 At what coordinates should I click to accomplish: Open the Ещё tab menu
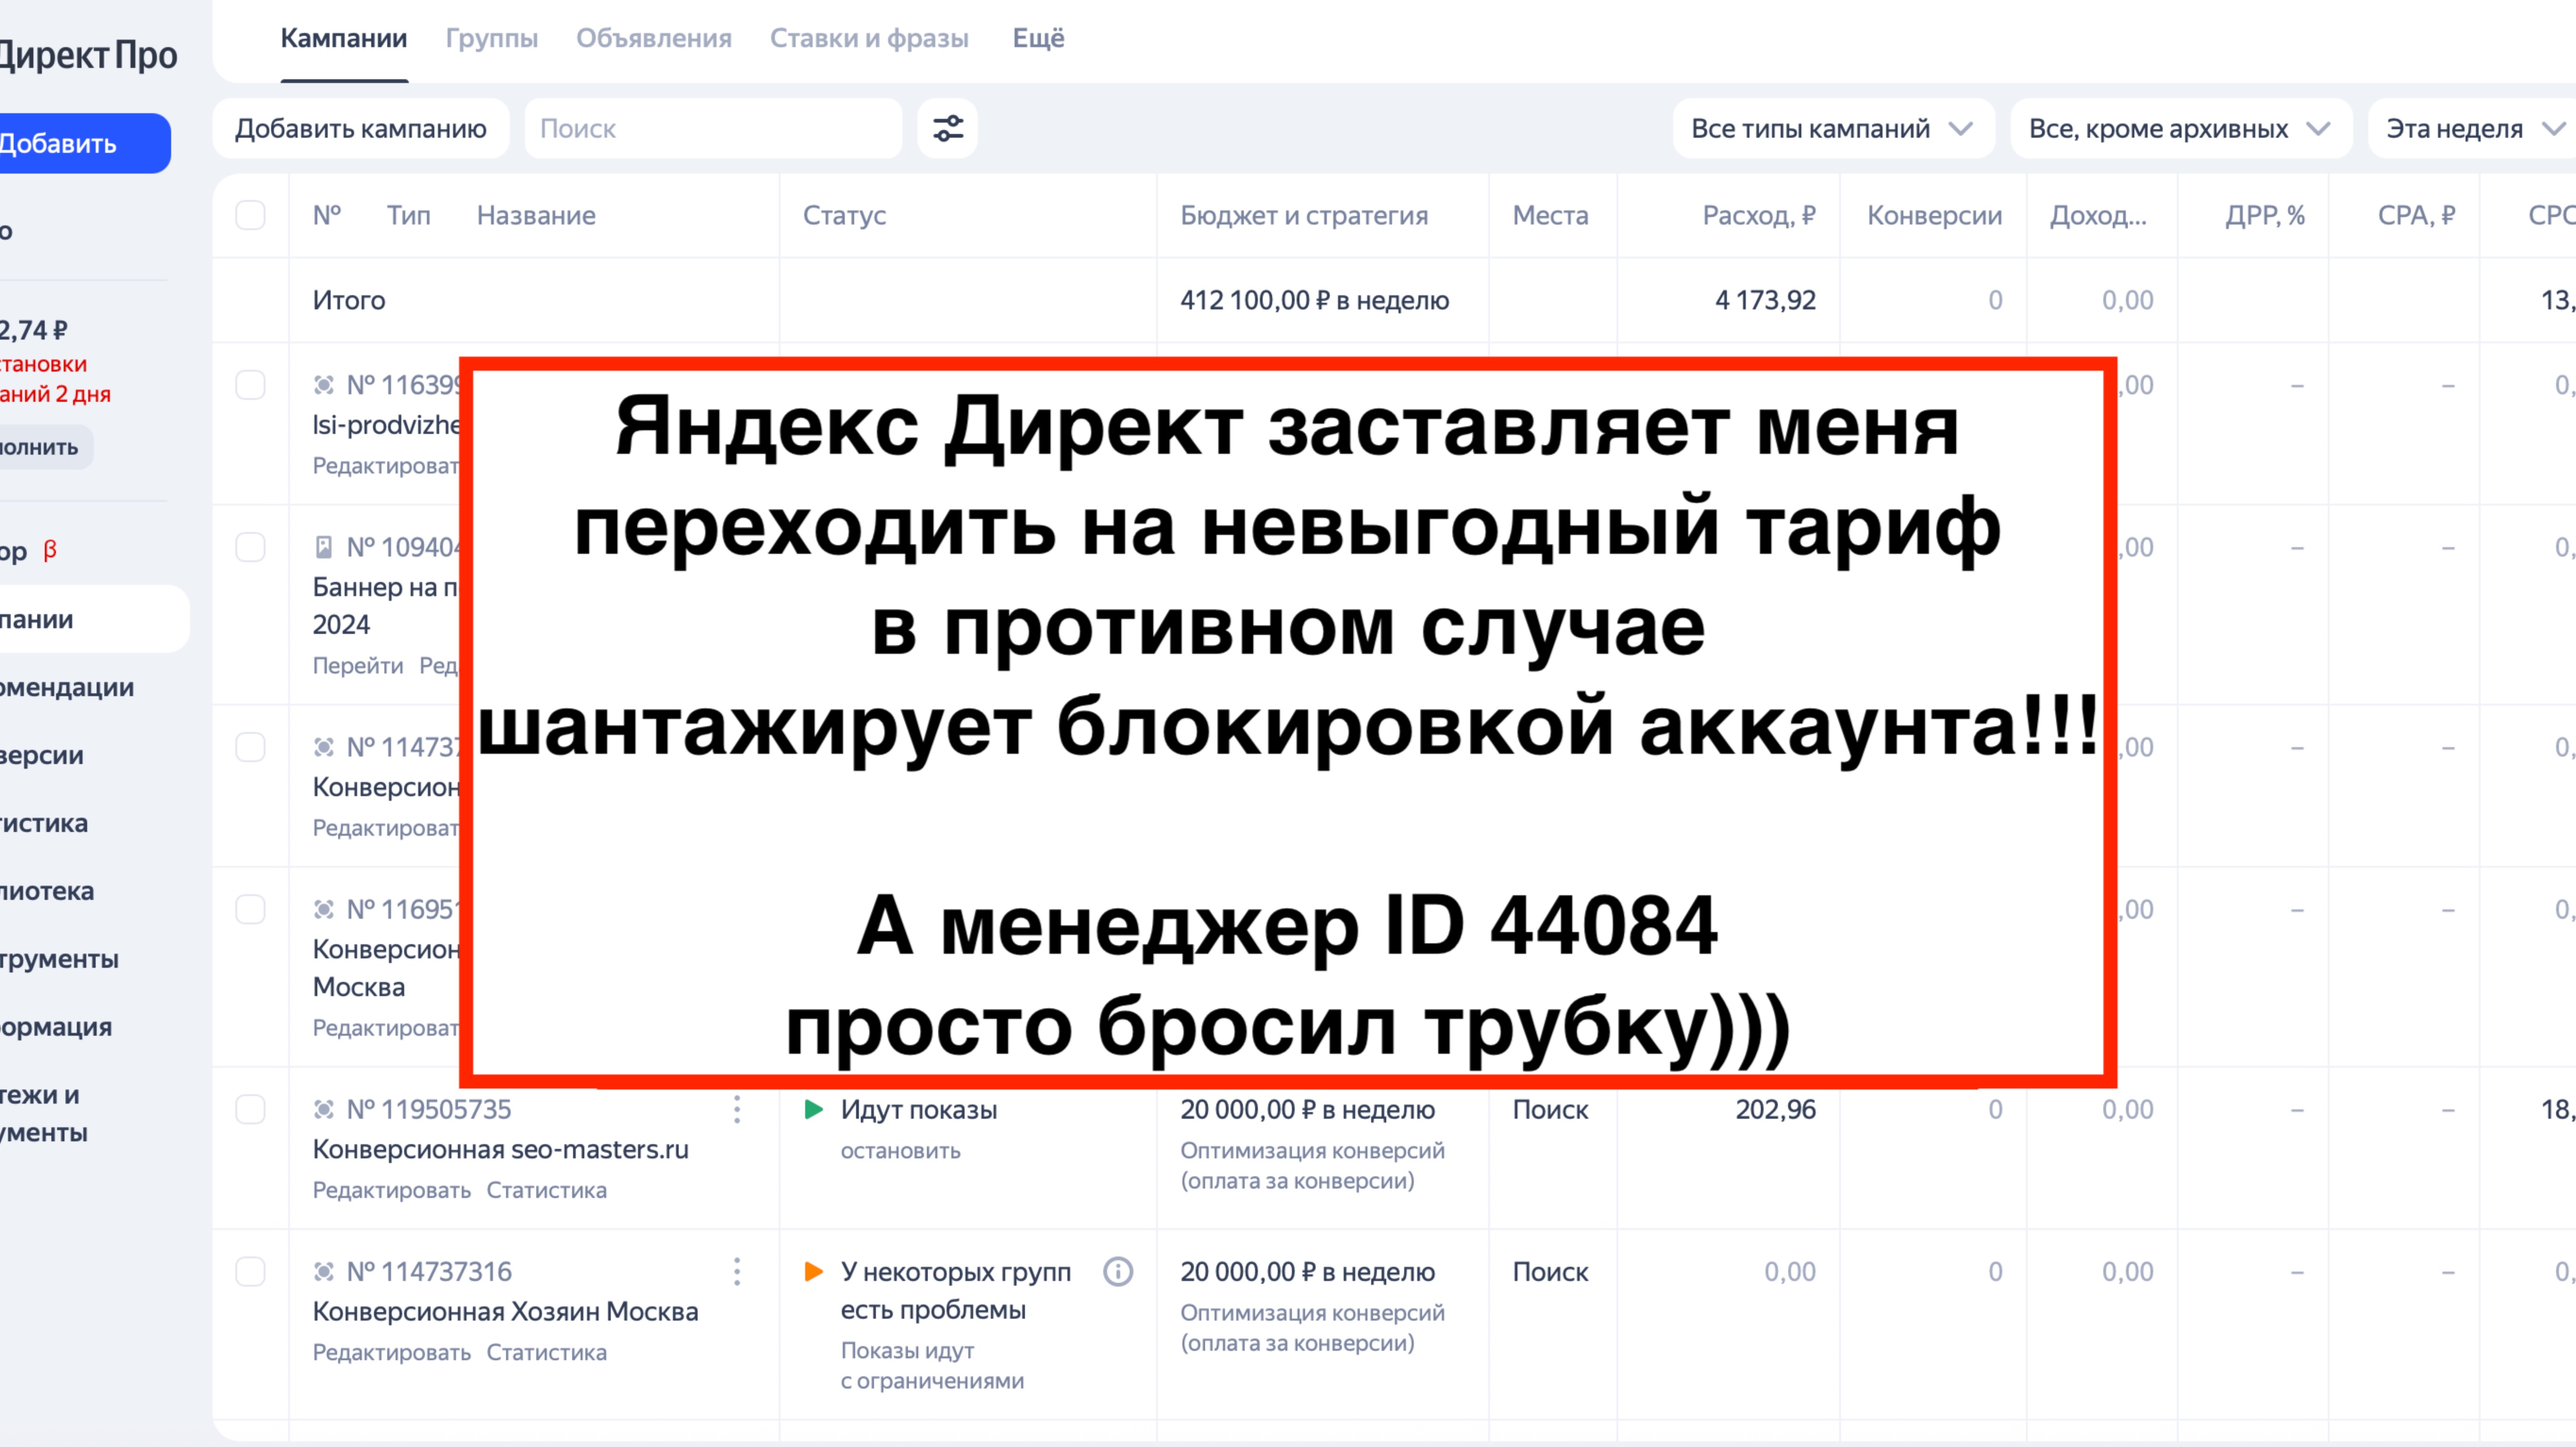coord(1038,38)
